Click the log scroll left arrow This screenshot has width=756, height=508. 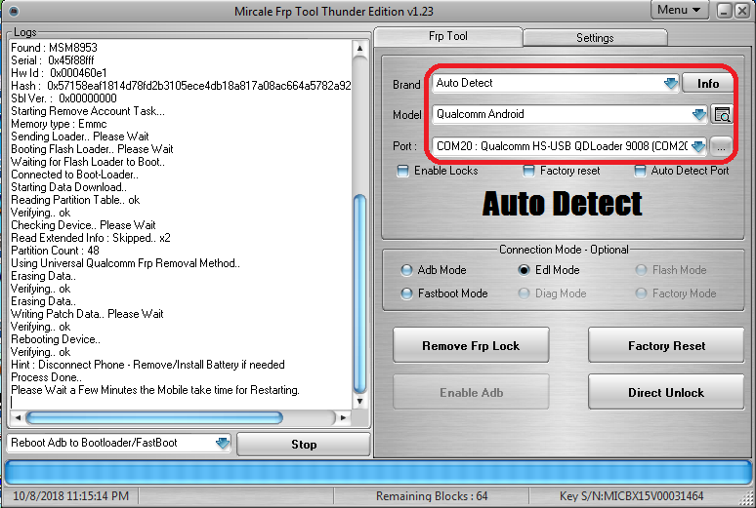pos(18,417)
